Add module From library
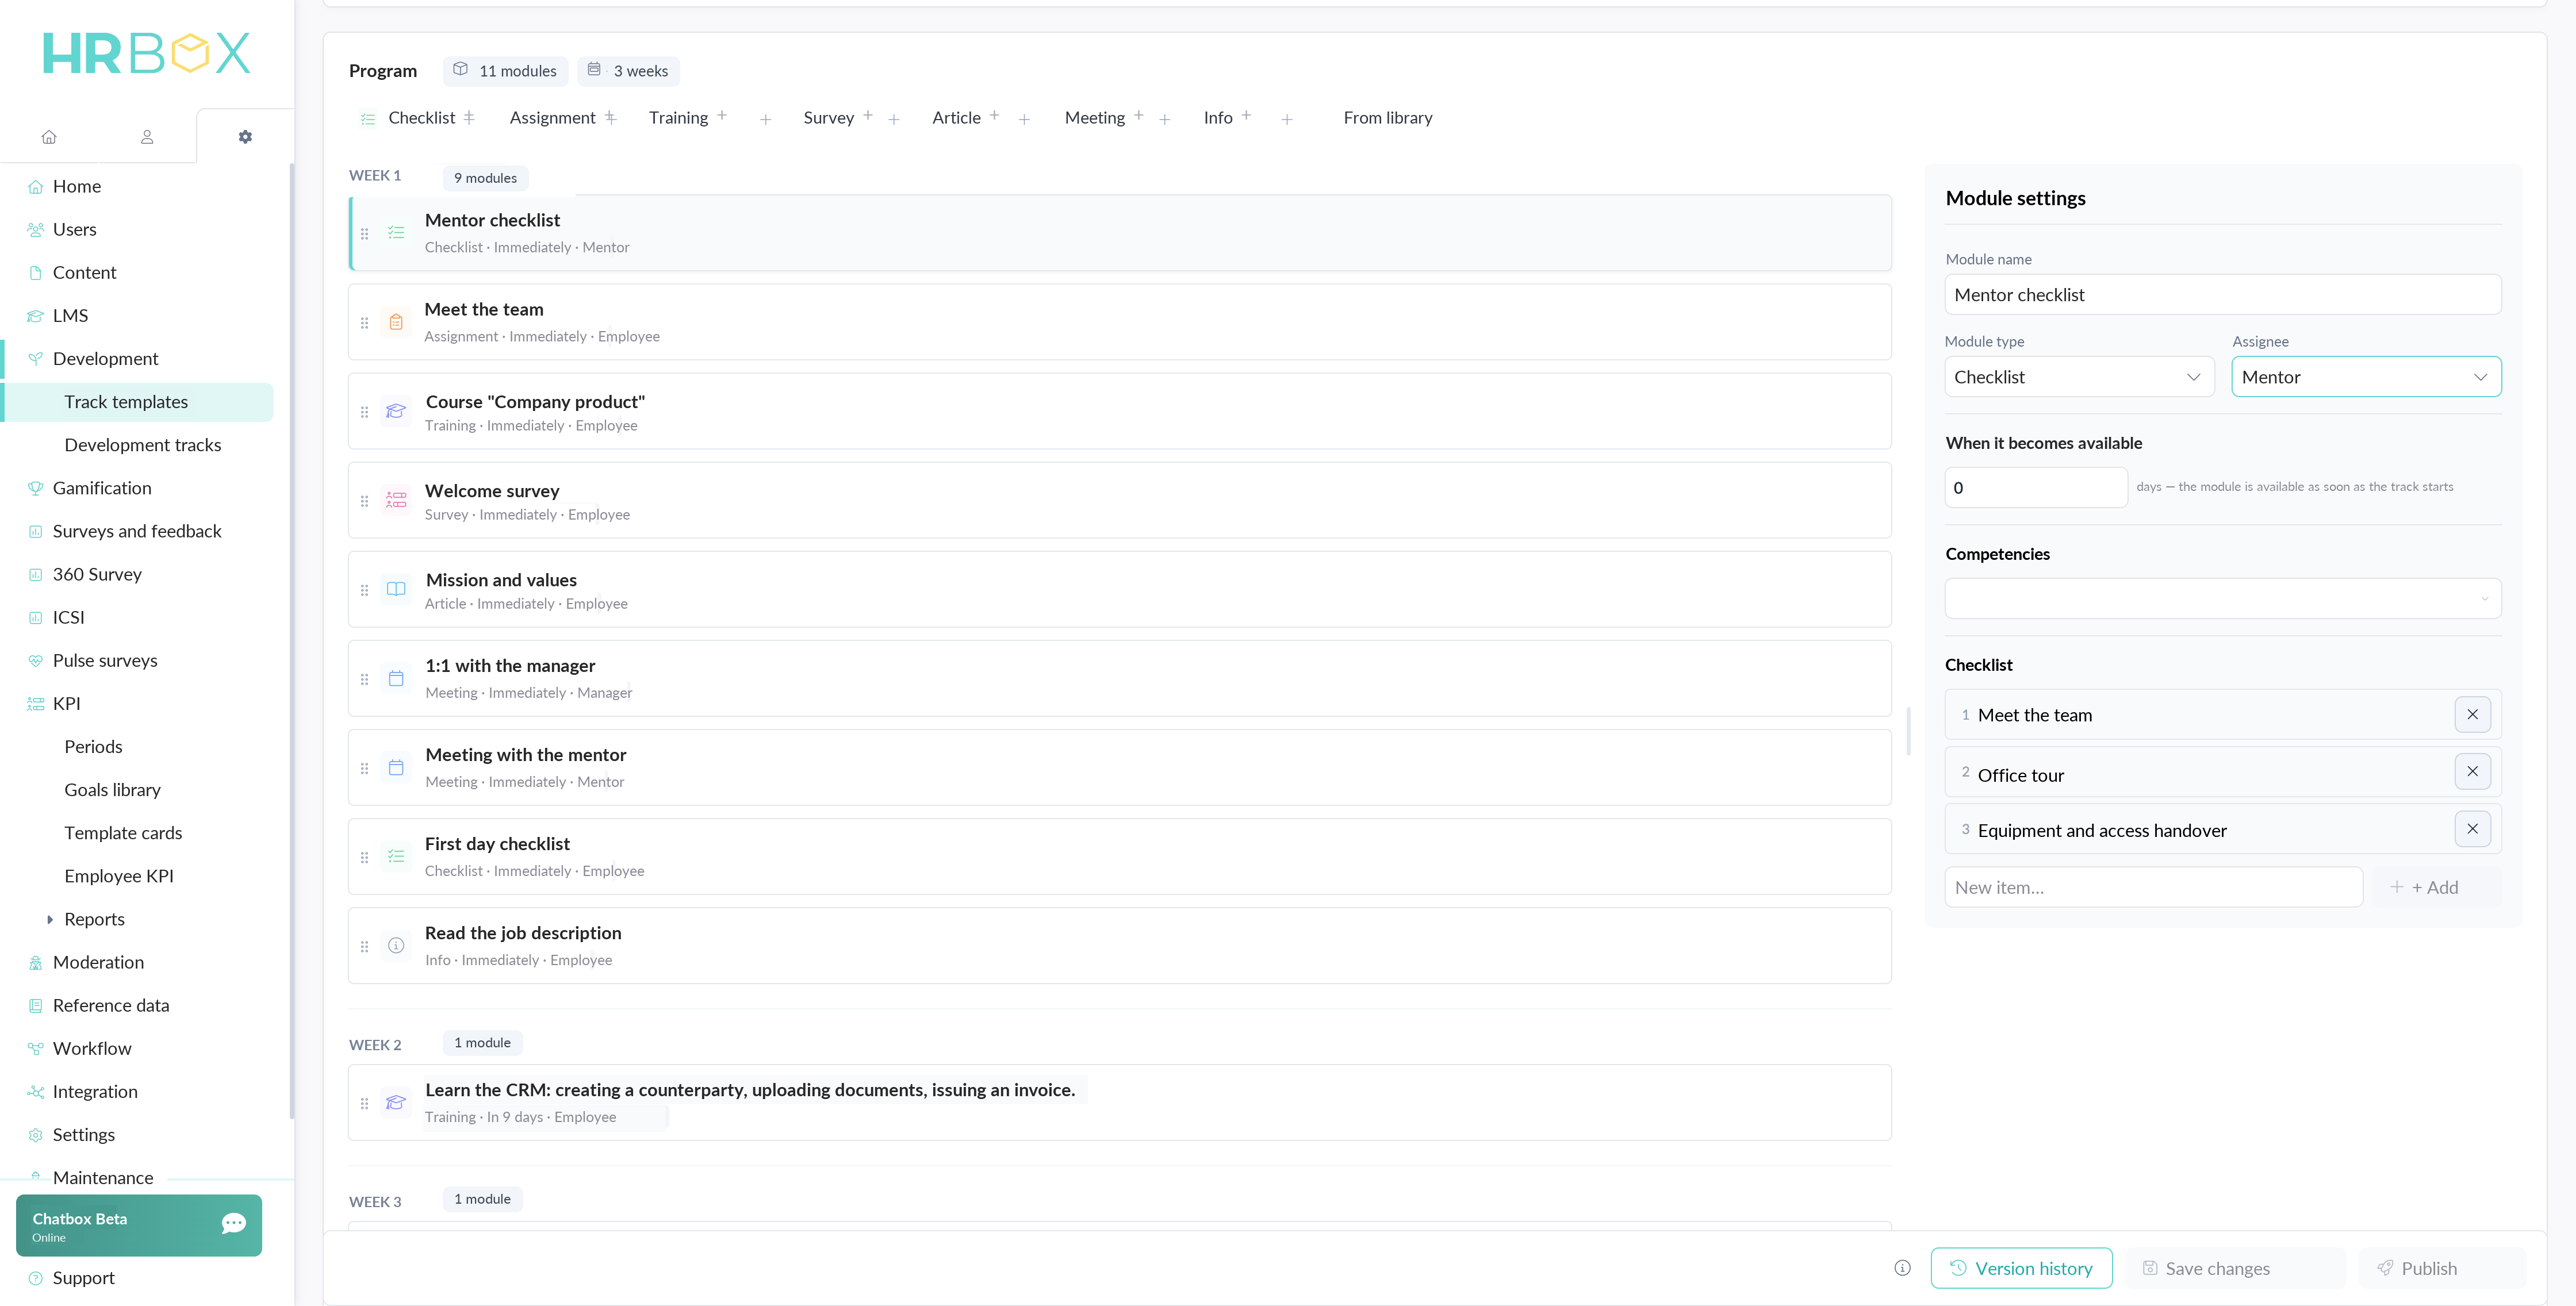 (1387, 118)
